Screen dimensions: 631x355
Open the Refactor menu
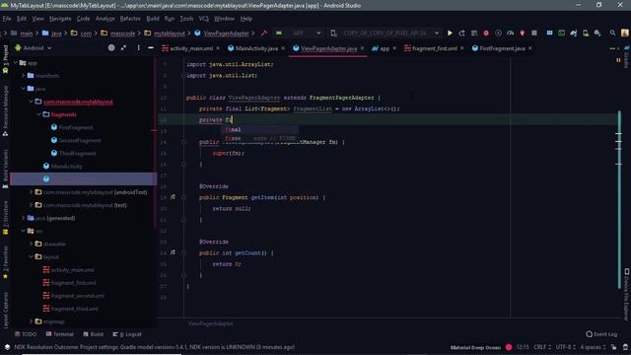point(130,19)
